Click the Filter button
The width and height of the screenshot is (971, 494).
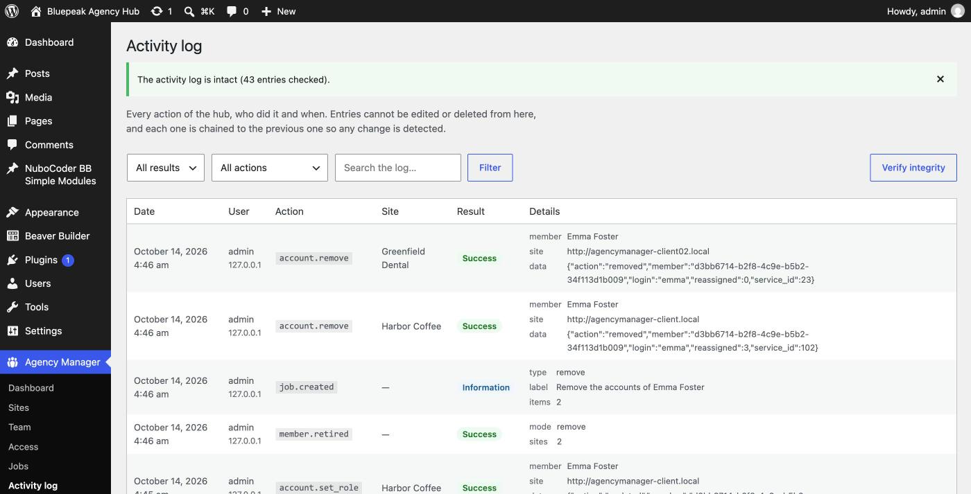[x=490, y=168]
